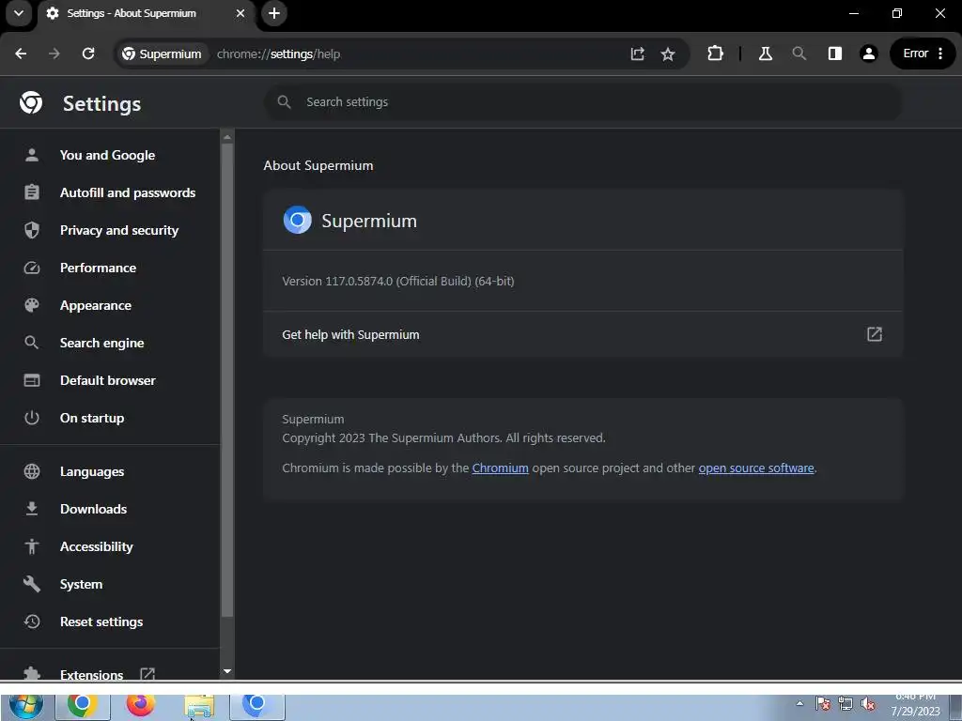Open the open source software link
This screenshot has height=721, width=962.
point(756,468)
